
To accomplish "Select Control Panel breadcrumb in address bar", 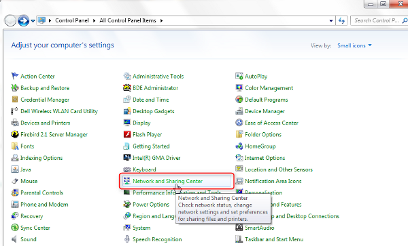I will 72,20.
